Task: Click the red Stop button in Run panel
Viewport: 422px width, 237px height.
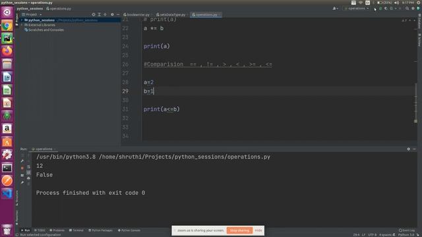Action: coord(22,168)
